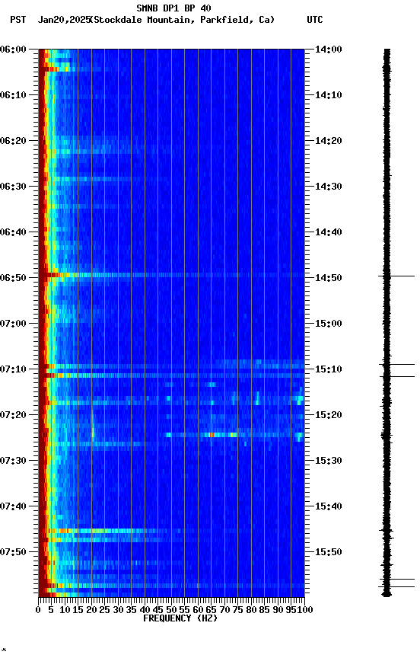Image resolution: width=420 pixels, height=658 pixels.
Task: Click the '14:10' UTC time label
Action: (329, 95)
